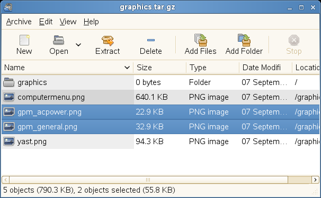Open the Help menu
This screenshot has height=198, width=321.
(91, 22)
